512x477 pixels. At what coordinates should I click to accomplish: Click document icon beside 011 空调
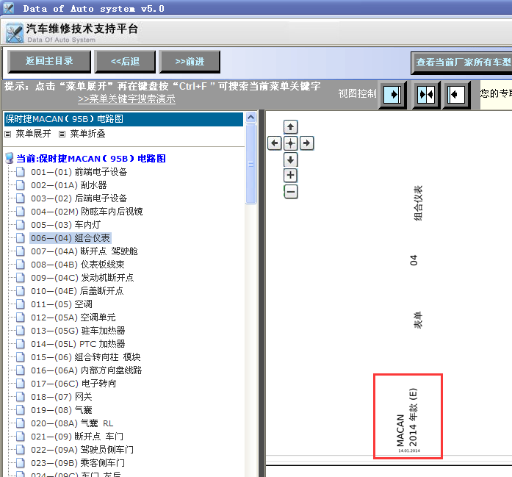(21, 304)
